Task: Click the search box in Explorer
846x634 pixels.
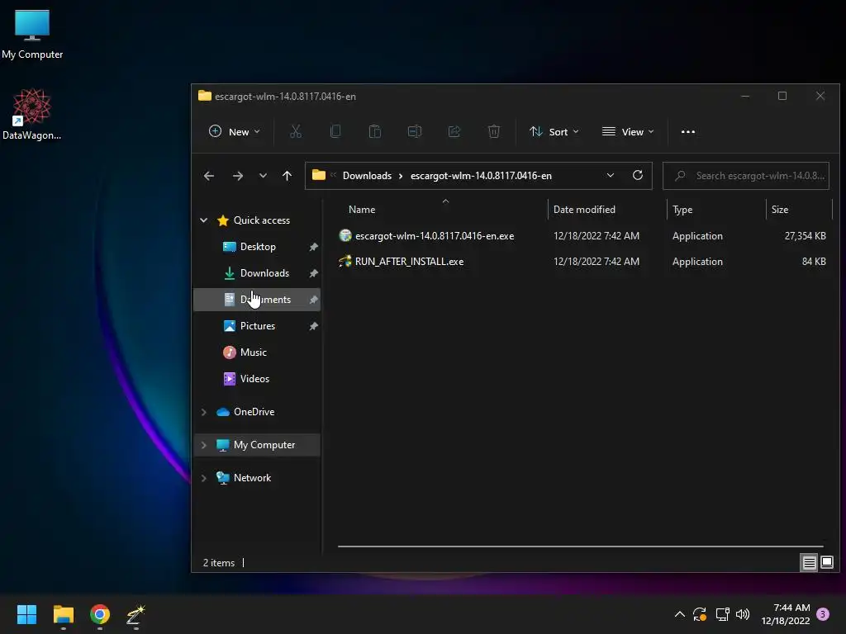Action: (x=746, y=176)
